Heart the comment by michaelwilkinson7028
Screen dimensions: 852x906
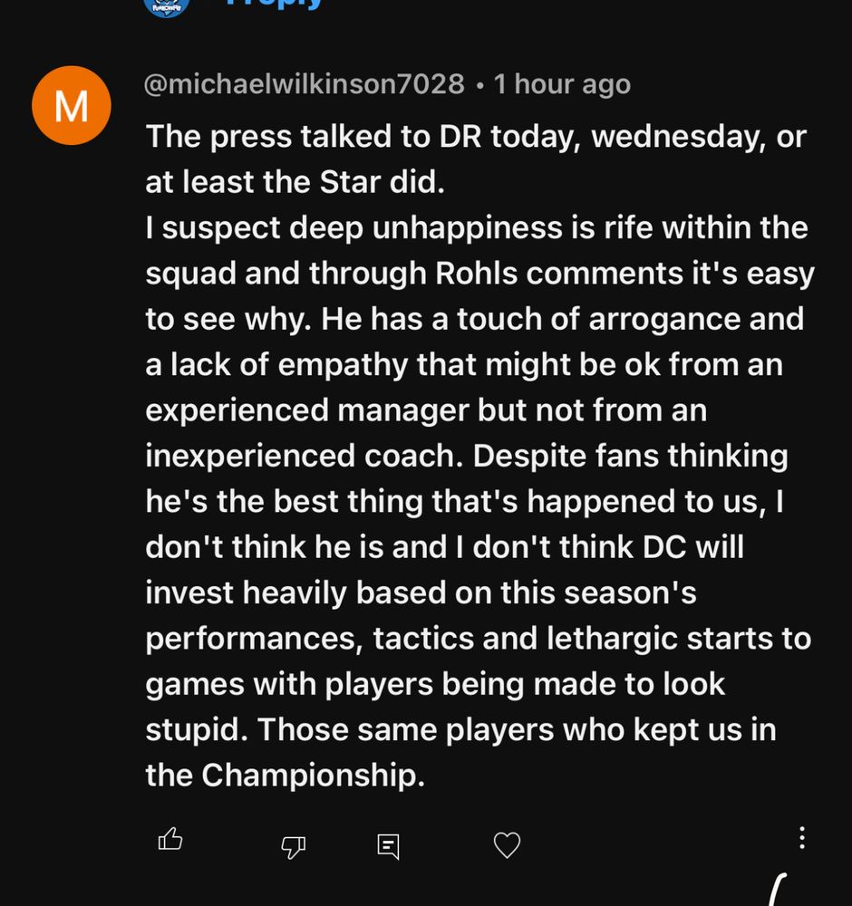click(x=507, y=844)
